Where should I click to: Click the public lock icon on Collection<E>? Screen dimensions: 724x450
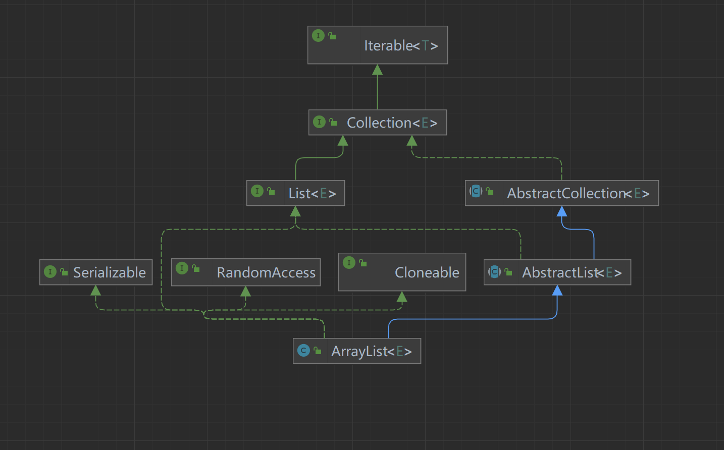[x=333, y=122]
